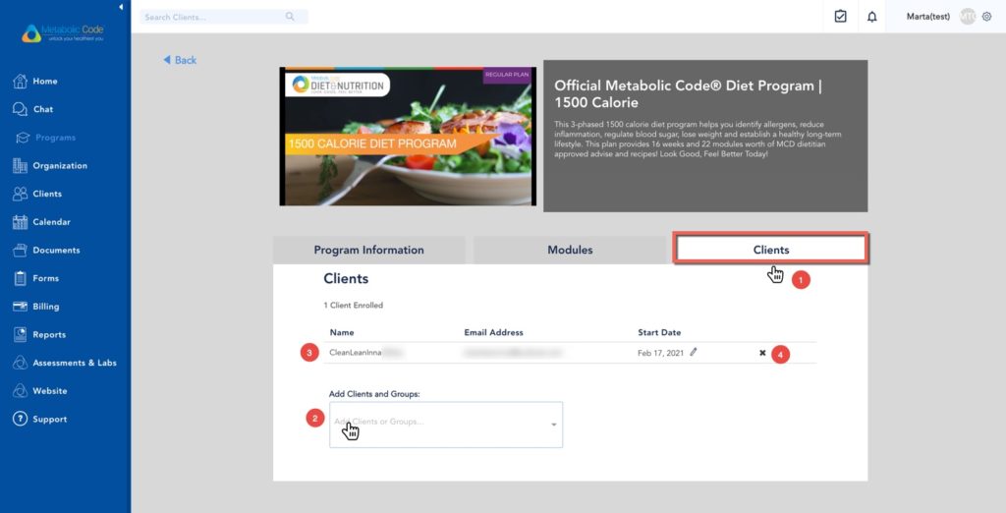Click the search magnifier icon
Viewport: 1006px width, 513px height.
tap(290, 17)
